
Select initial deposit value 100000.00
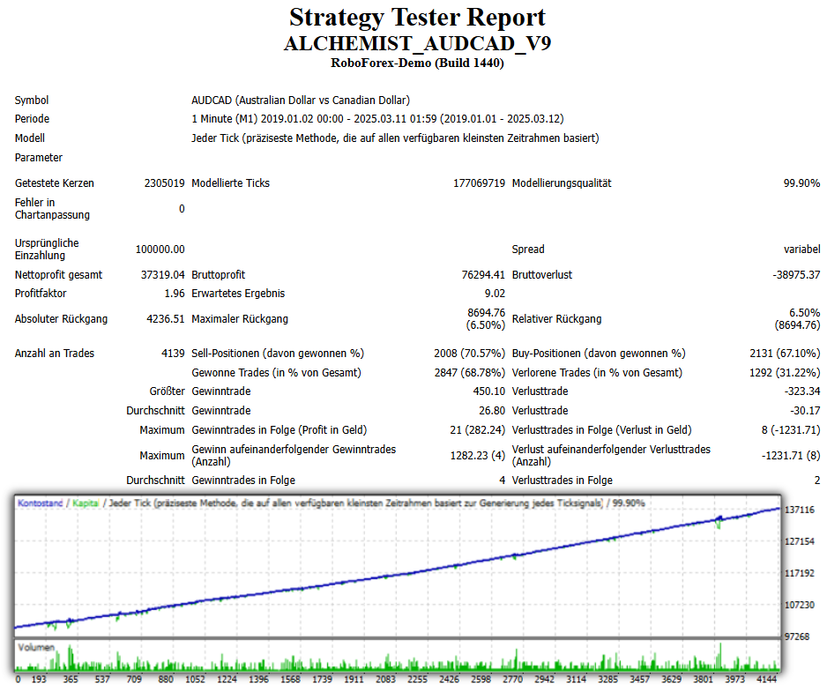click(160, 249)
